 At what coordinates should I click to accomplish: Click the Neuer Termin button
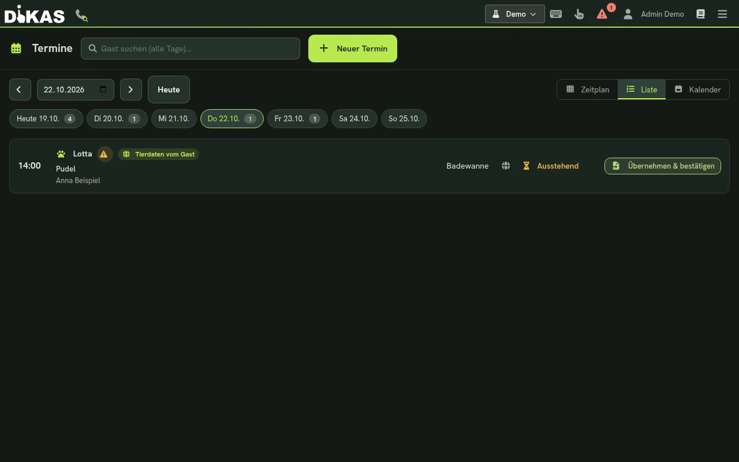353,49
